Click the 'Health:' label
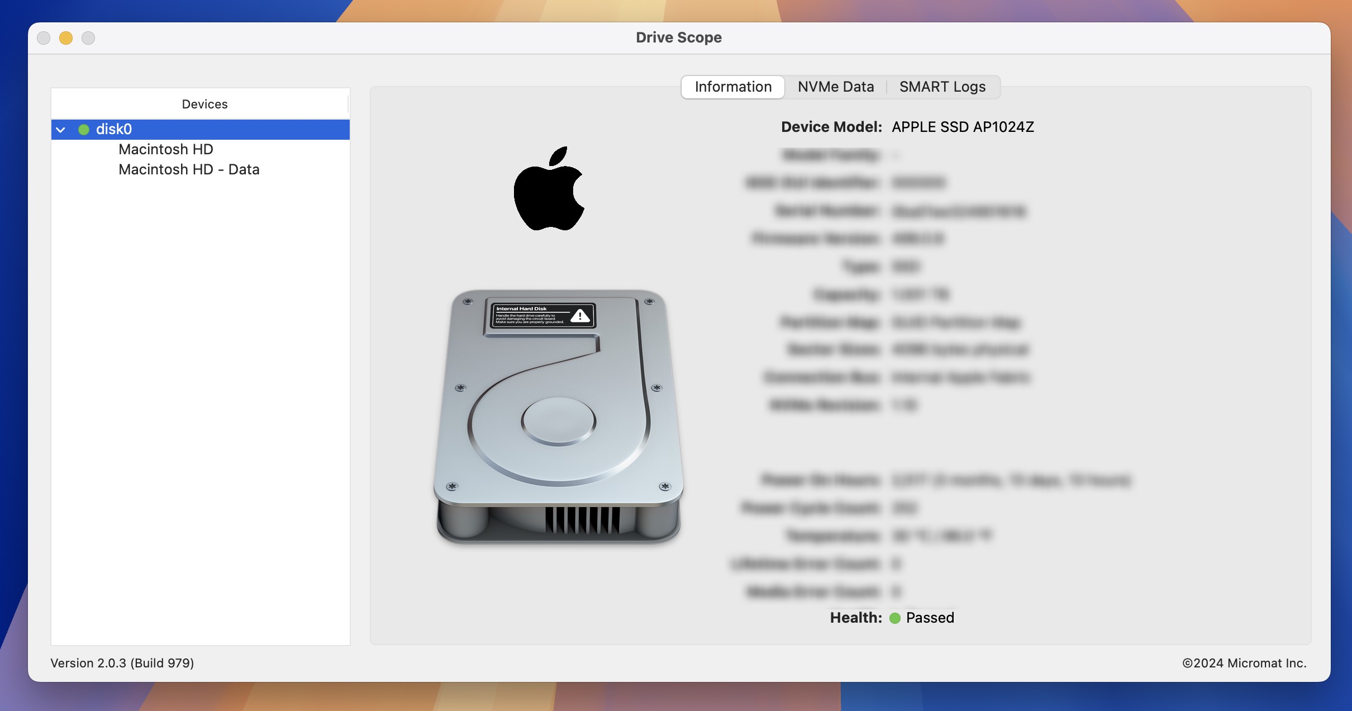This screenshot has height=711, width=1352. point(856,618)
